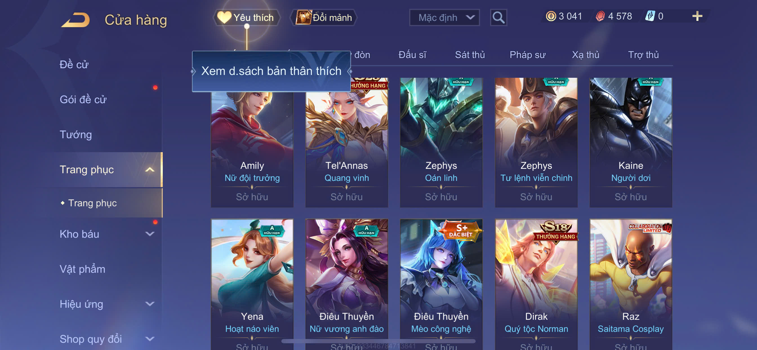
Task: Expand the Kho báu sidebar section
Action: coord(150,234)
